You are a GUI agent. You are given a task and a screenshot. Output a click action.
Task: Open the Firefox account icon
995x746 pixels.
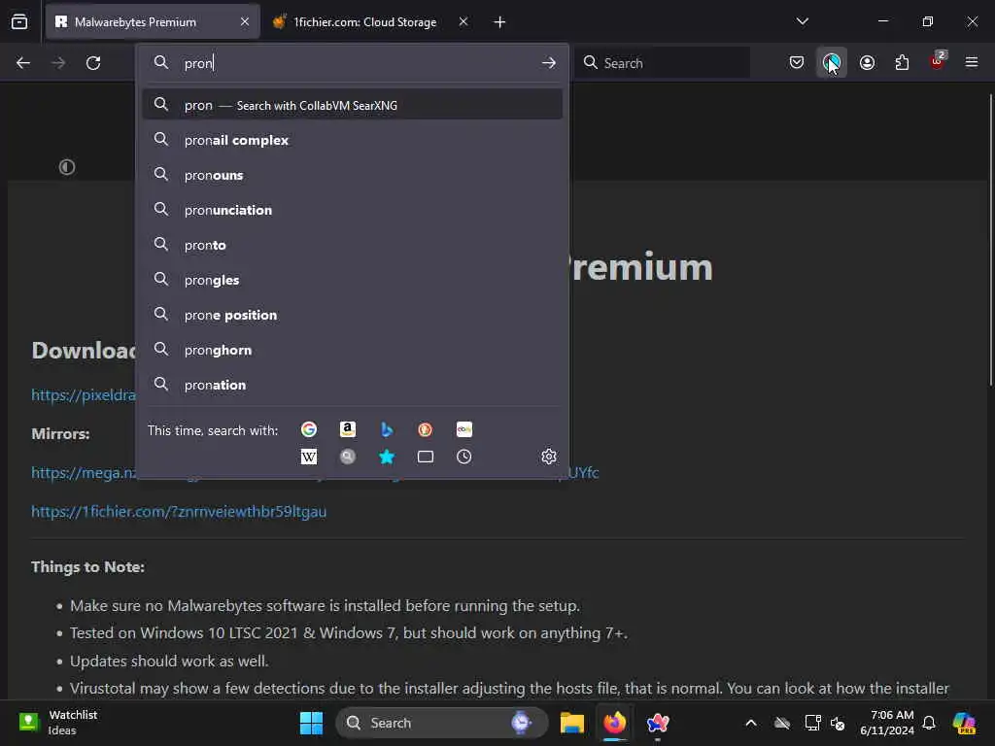(x=867, y=63)
